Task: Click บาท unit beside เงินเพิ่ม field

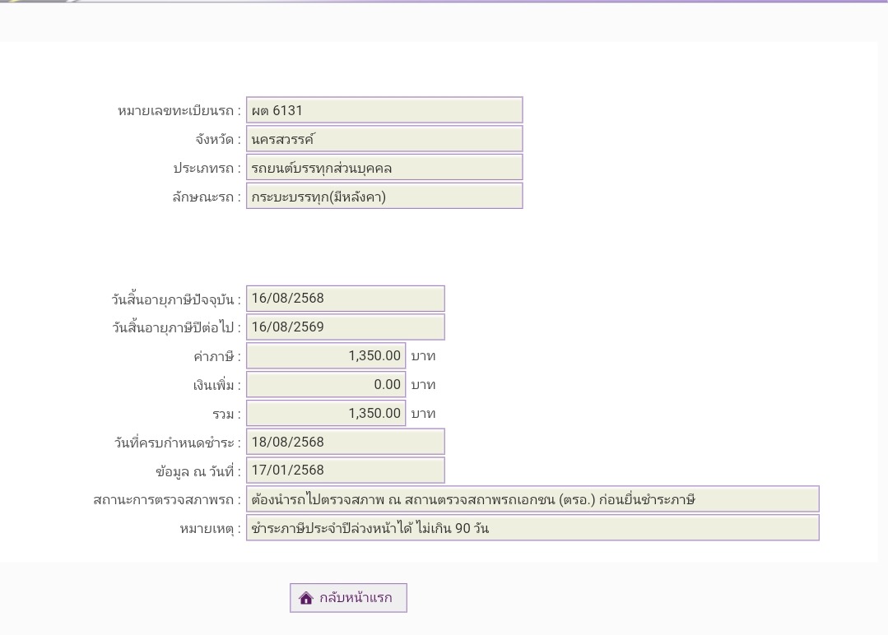Action: coord(423,385)
